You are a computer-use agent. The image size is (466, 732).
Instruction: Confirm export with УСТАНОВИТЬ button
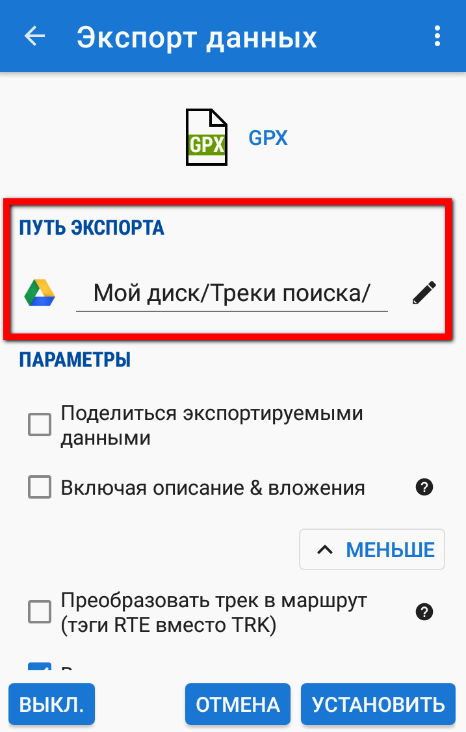pos(378,705)
